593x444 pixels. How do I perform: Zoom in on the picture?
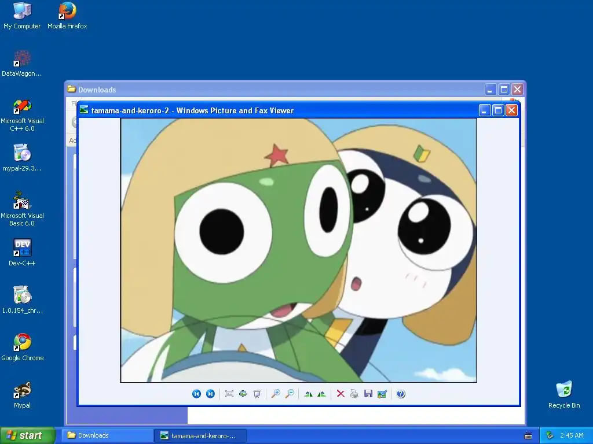(x=276, y=394)
